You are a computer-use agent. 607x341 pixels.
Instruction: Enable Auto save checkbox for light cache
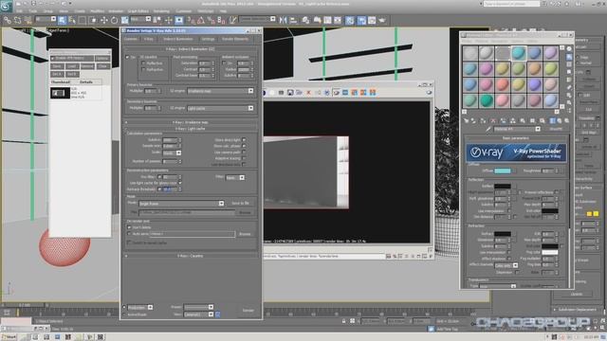coord(129,234)
